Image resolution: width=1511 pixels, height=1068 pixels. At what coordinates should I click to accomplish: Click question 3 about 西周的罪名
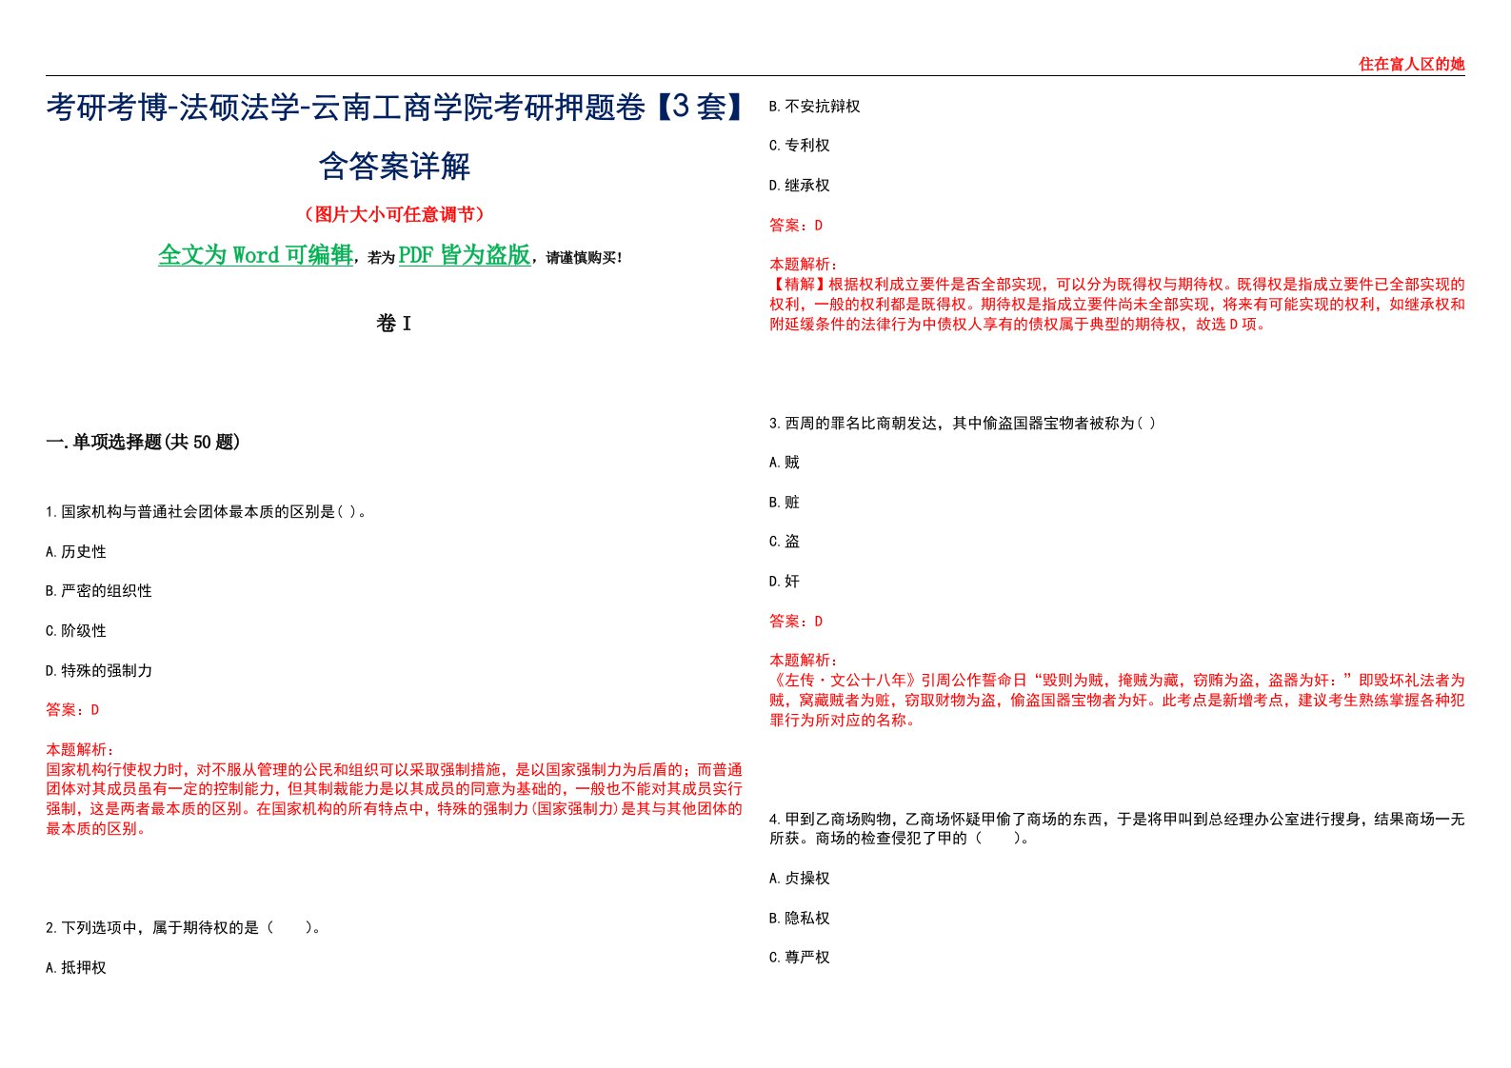click(963, 423)
